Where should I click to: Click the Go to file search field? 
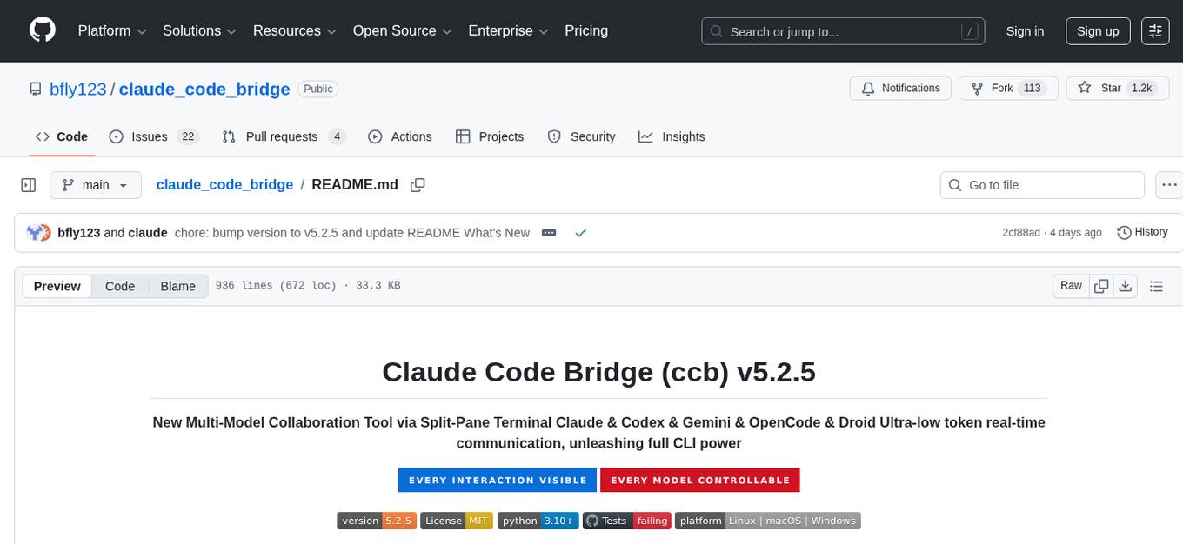click(x=1041, y=184)
